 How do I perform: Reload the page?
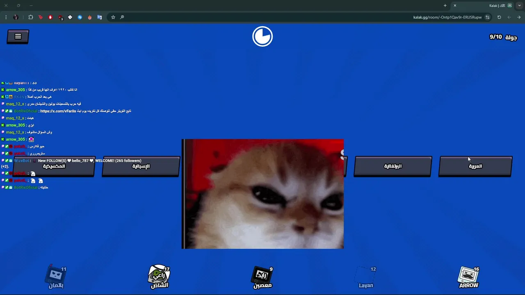[x=499, y=17]
